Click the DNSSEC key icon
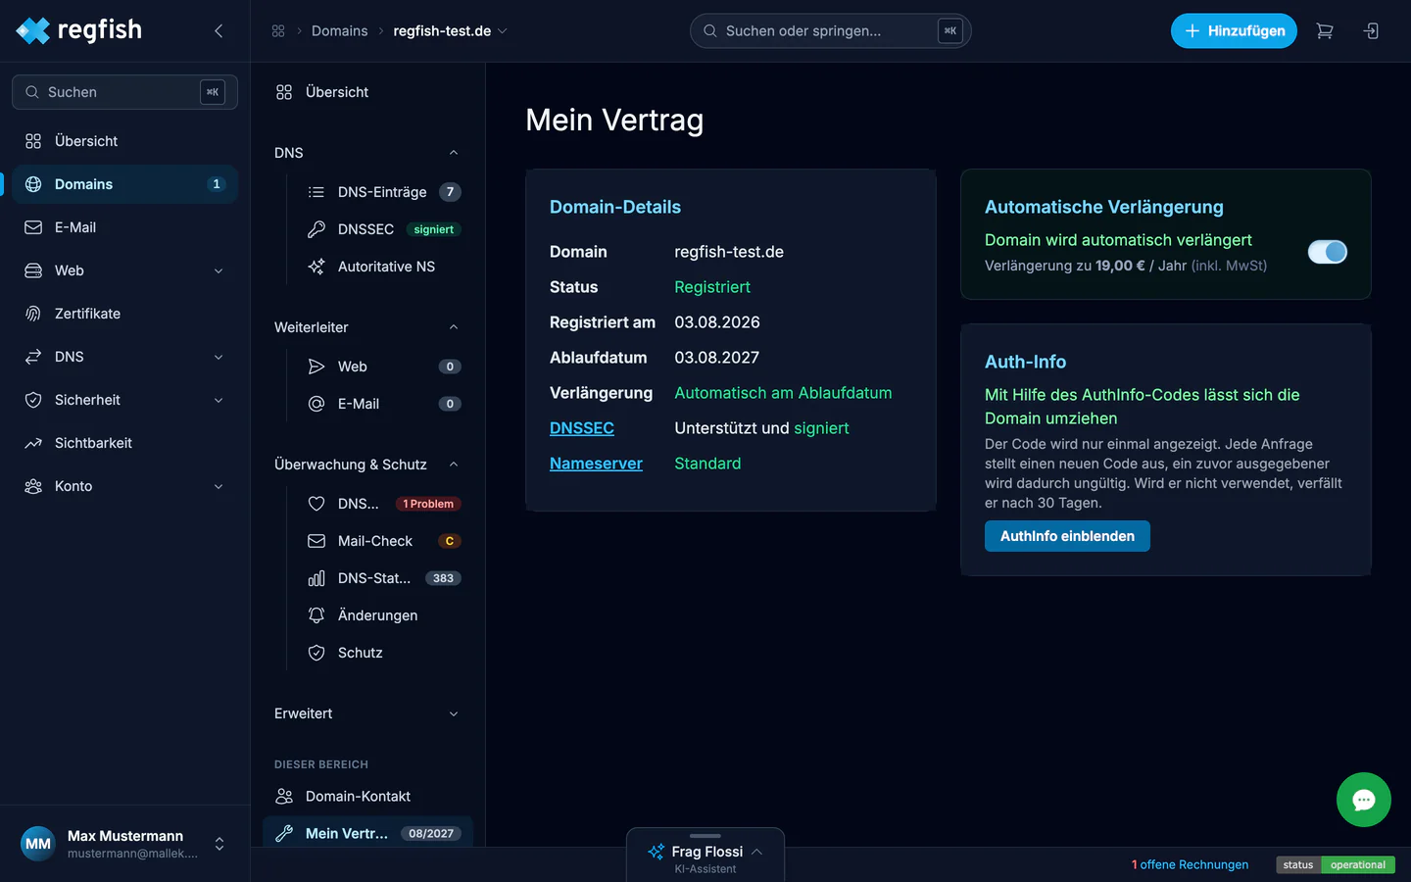1411x882 pixels. point(316,229)
